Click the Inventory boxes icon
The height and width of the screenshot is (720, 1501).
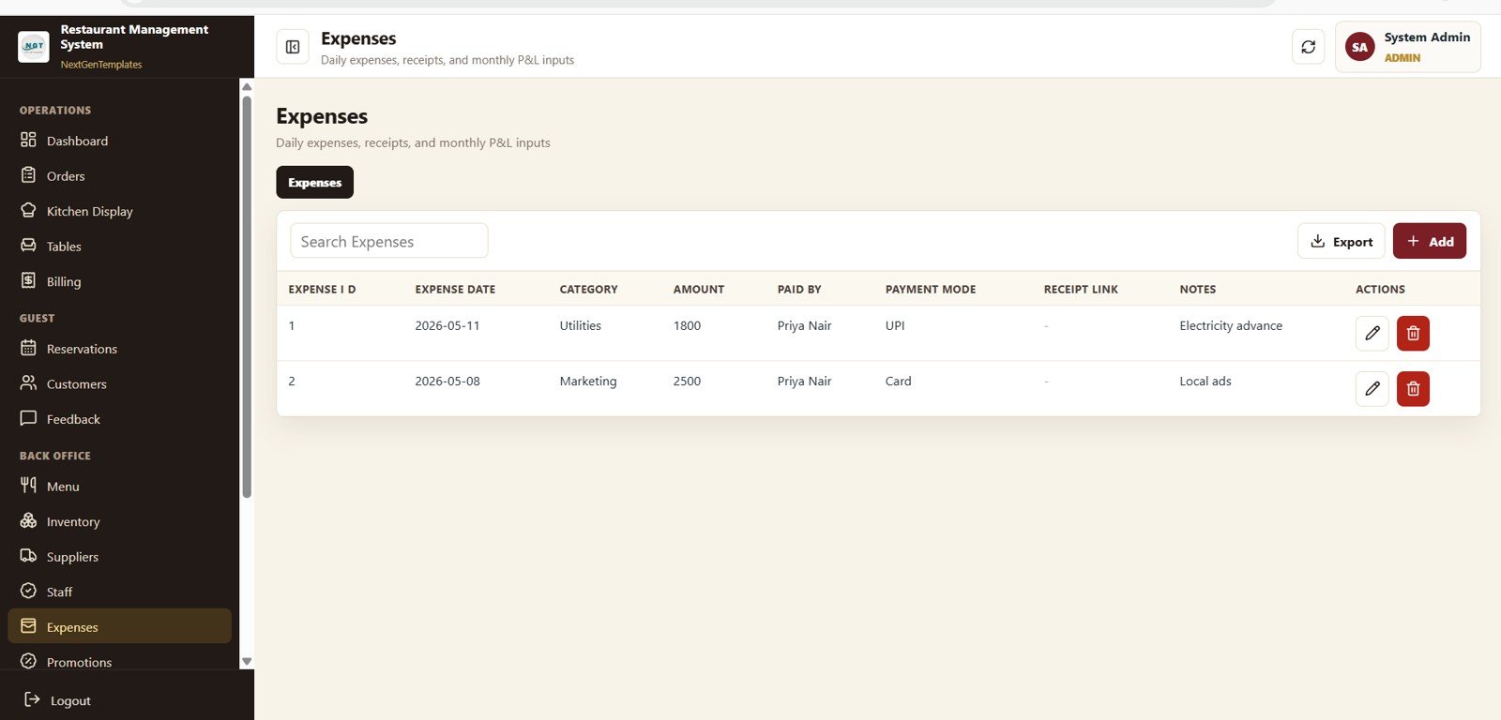click(28, 520)
